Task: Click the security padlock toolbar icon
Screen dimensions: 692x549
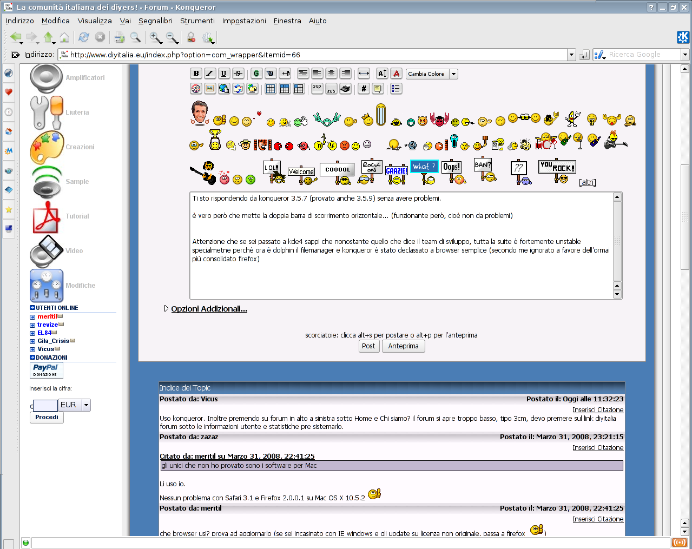Action: point(191,37)
